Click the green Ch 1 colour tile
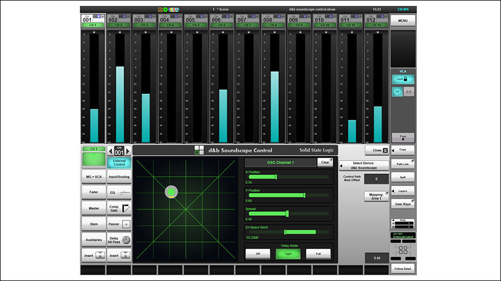Screen dimensions: 501x281 click(94, 159)
